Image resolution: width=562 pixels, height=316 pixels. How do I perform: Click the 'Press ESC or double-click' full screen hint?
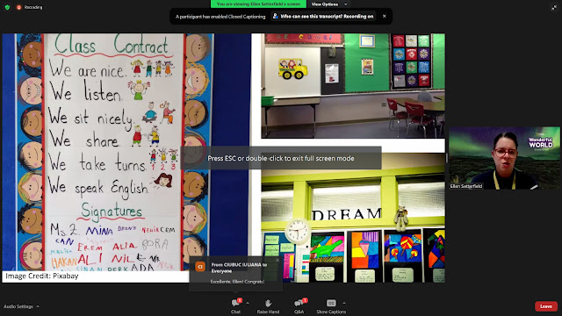(281, 158)
